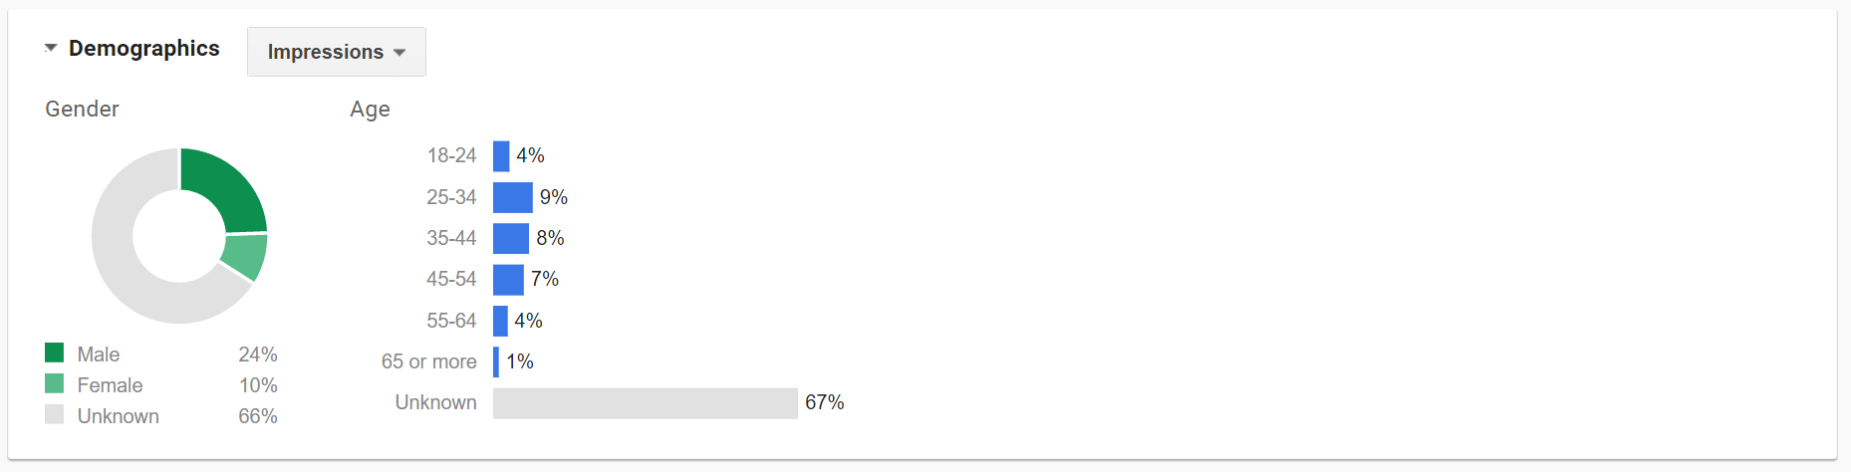
Task: Click the 18-24 age bar
Action: [x=501, y=155]
